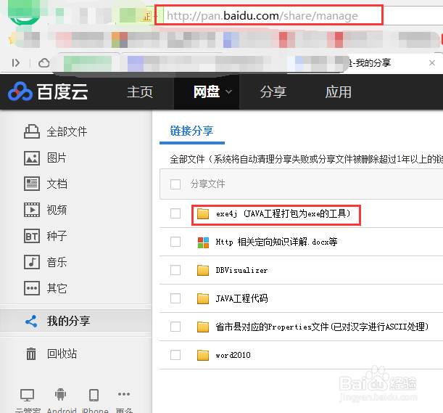443x413 pixels.
Task: Check the Http 相关定向知识详解 row checkbox
Action: [175, 242]
